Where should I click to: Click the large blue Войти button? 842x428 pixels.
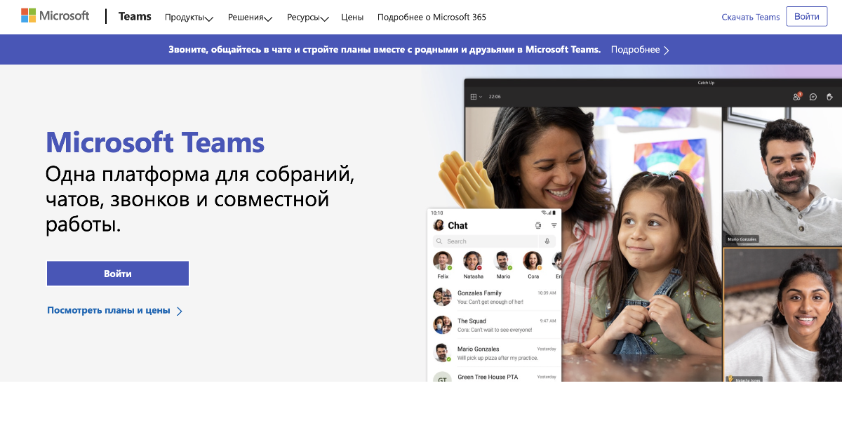click(118, 274)
